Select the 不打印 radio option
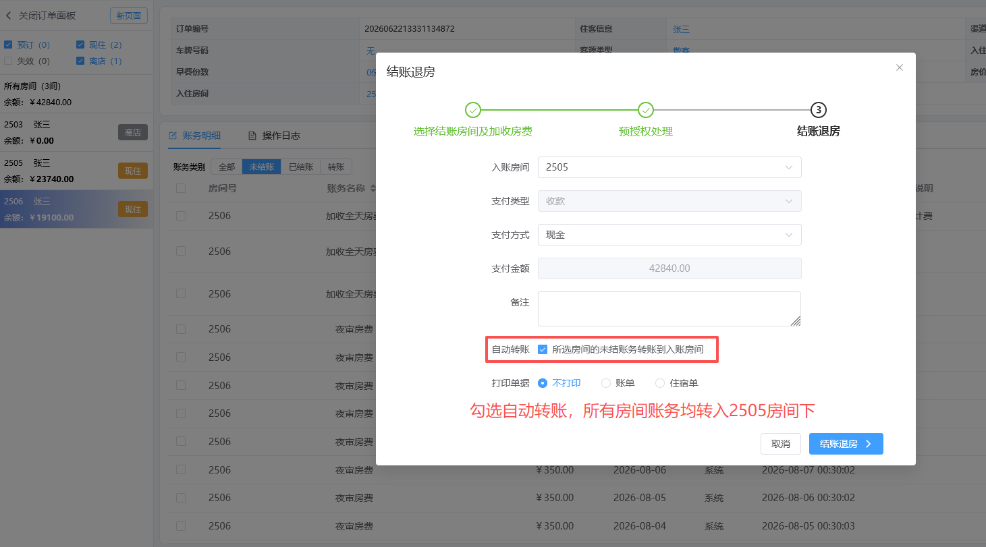The height and width of the screenshot is (547, 986). click(543, 383)
